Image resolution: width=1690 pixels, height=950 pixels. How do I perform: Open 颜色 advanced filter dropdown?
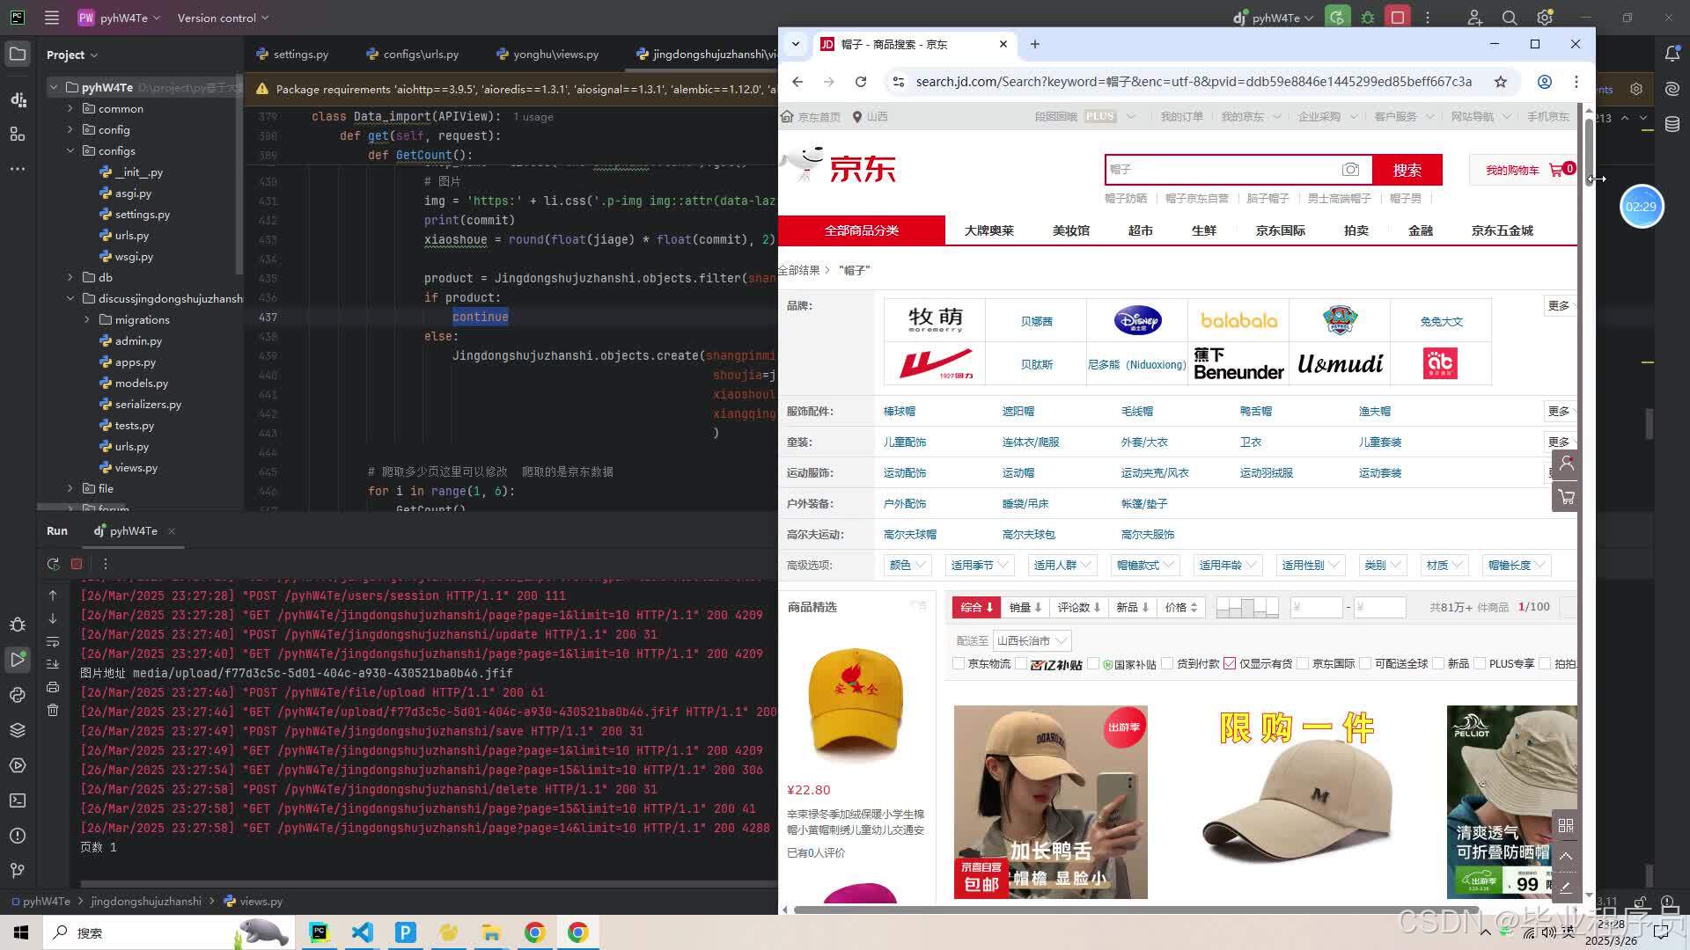[x=907, y=566]
